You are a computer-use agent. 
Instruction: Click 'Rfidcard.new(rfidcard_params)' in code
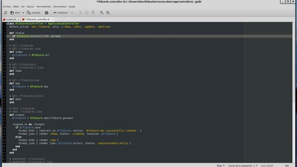click(x=52, y=118)
